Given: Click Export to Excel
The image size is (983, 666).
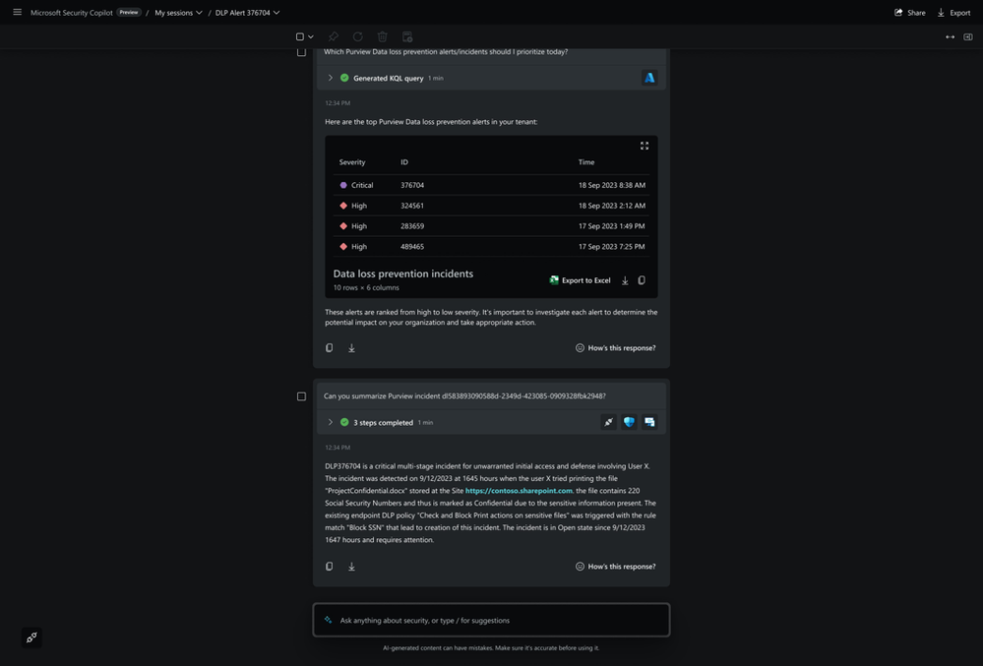Looking at the screenshot, I should (x=580, y=280).
